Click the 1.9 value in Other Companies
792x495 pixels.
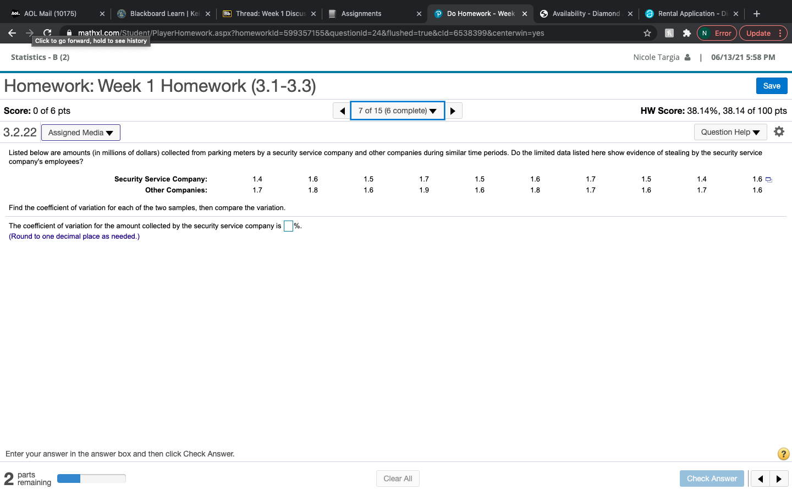pos(424,190)
